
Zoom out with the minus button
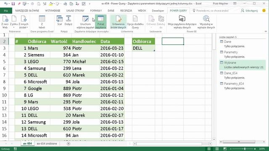[231, 149]
